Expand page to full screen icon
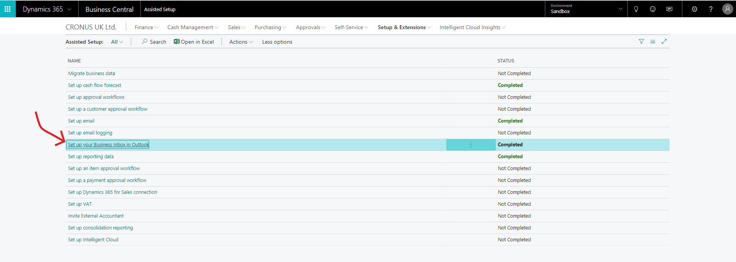 (664, 41)
